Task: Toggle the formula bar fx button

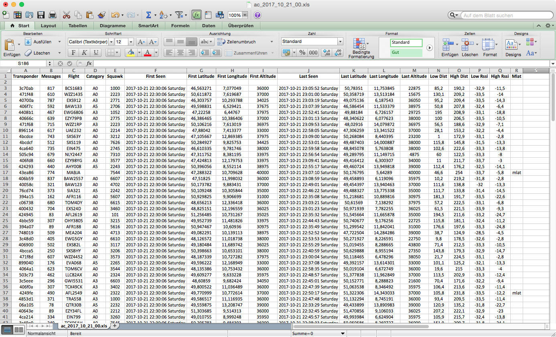Action: tap(196, 15)
